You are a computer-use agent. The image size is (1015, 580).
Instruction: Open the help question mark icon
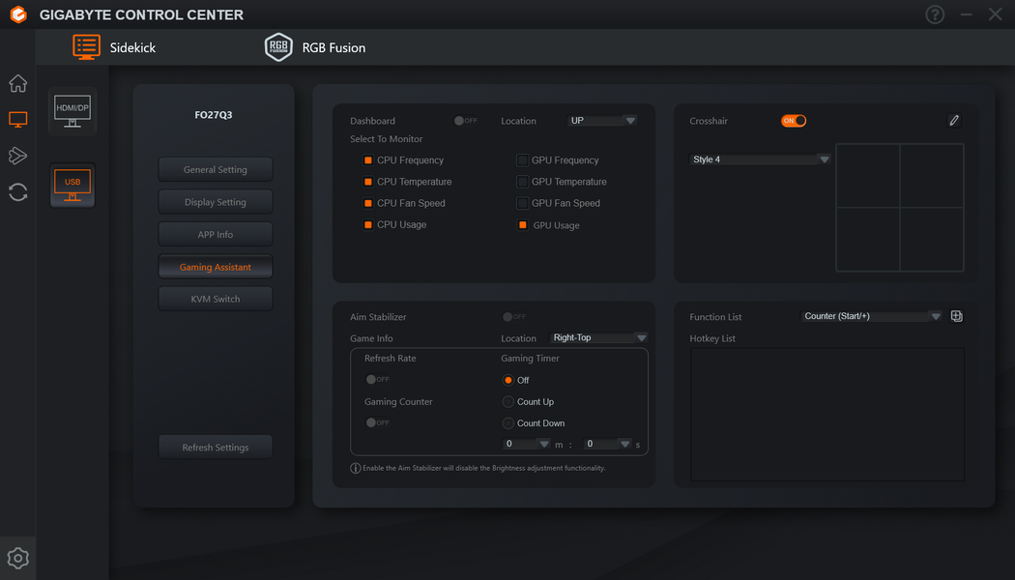(x=935, y=14)
